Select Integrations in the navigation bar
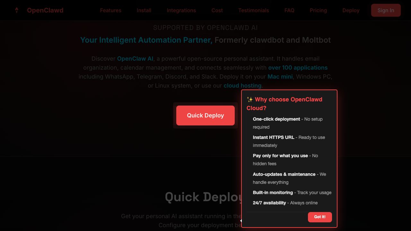411x231 pixels. click(181, 10)
